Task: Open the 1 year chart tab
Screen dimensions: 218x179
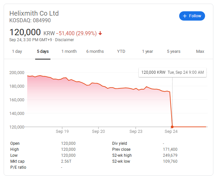Action: [147, 51]
